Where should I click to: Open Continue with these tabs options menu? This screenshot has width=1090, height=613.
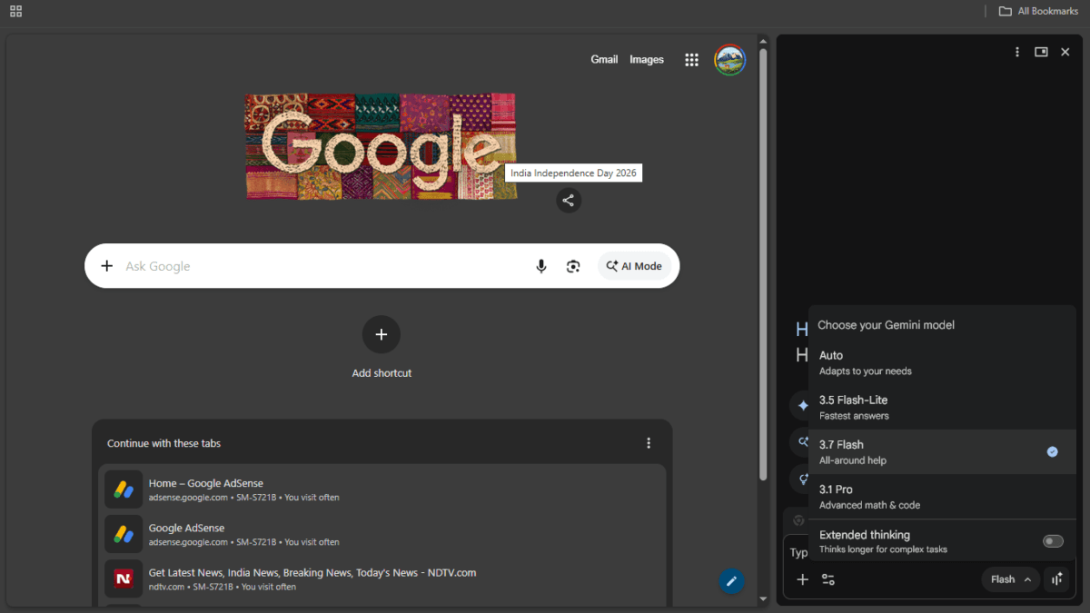coord(649,443)
